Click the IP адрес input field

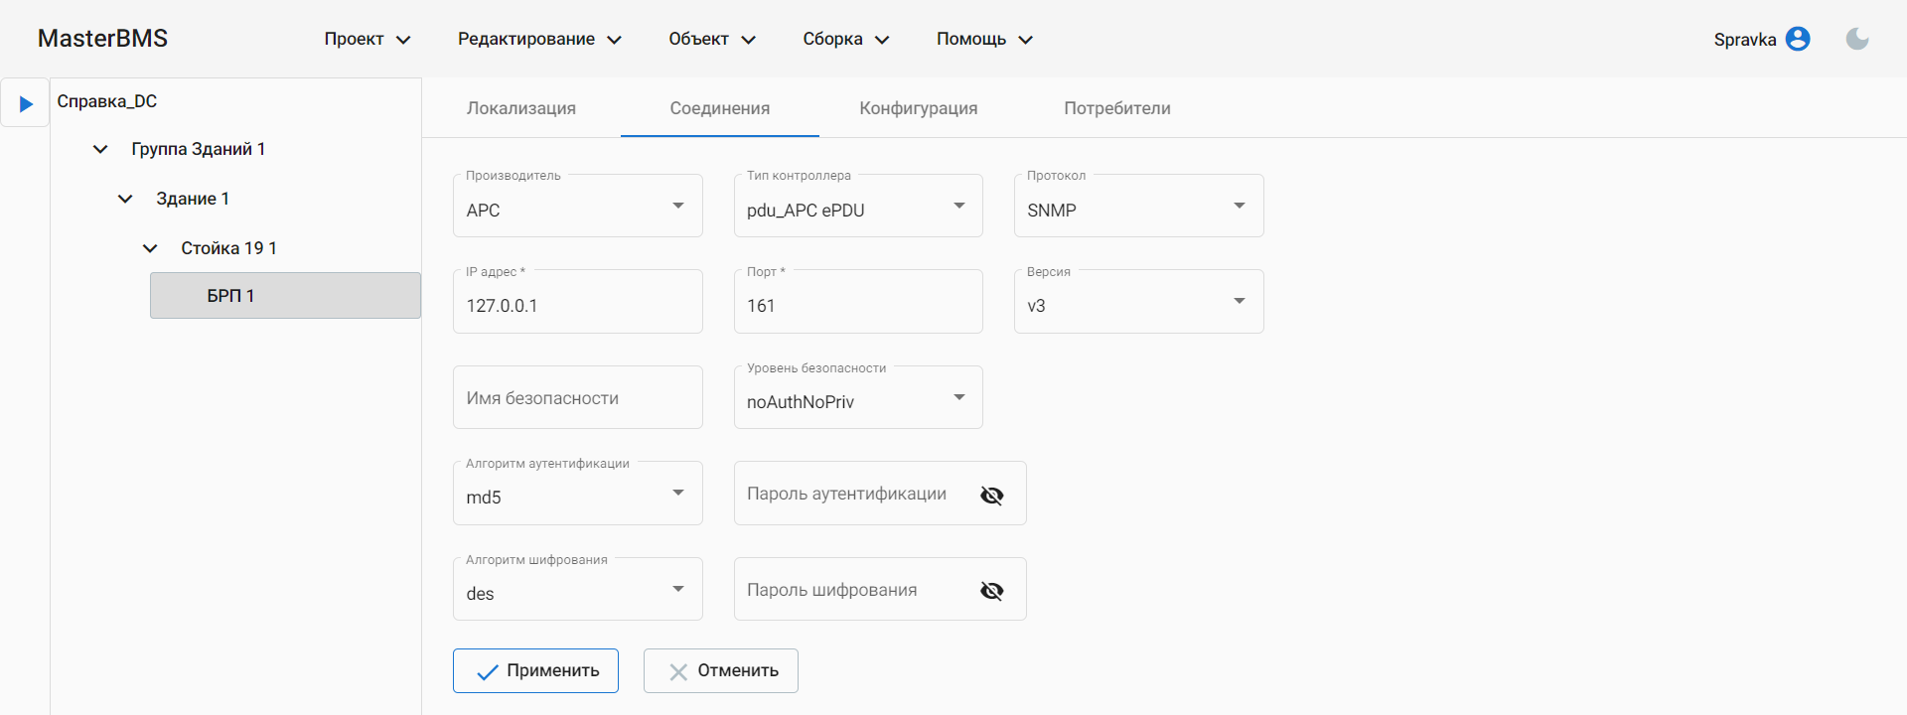click(577, 305)
